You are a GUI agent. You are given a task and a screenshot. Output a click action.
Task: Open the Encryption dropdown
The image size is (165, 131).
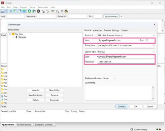[126, 45]
